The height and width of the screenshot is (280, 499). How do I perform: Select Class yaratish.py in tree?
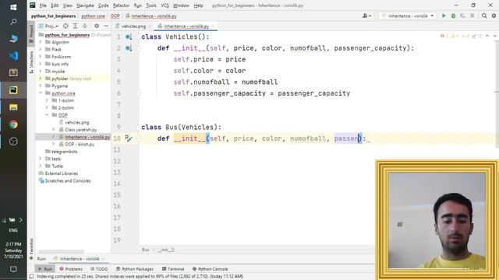tap(81, 130)
